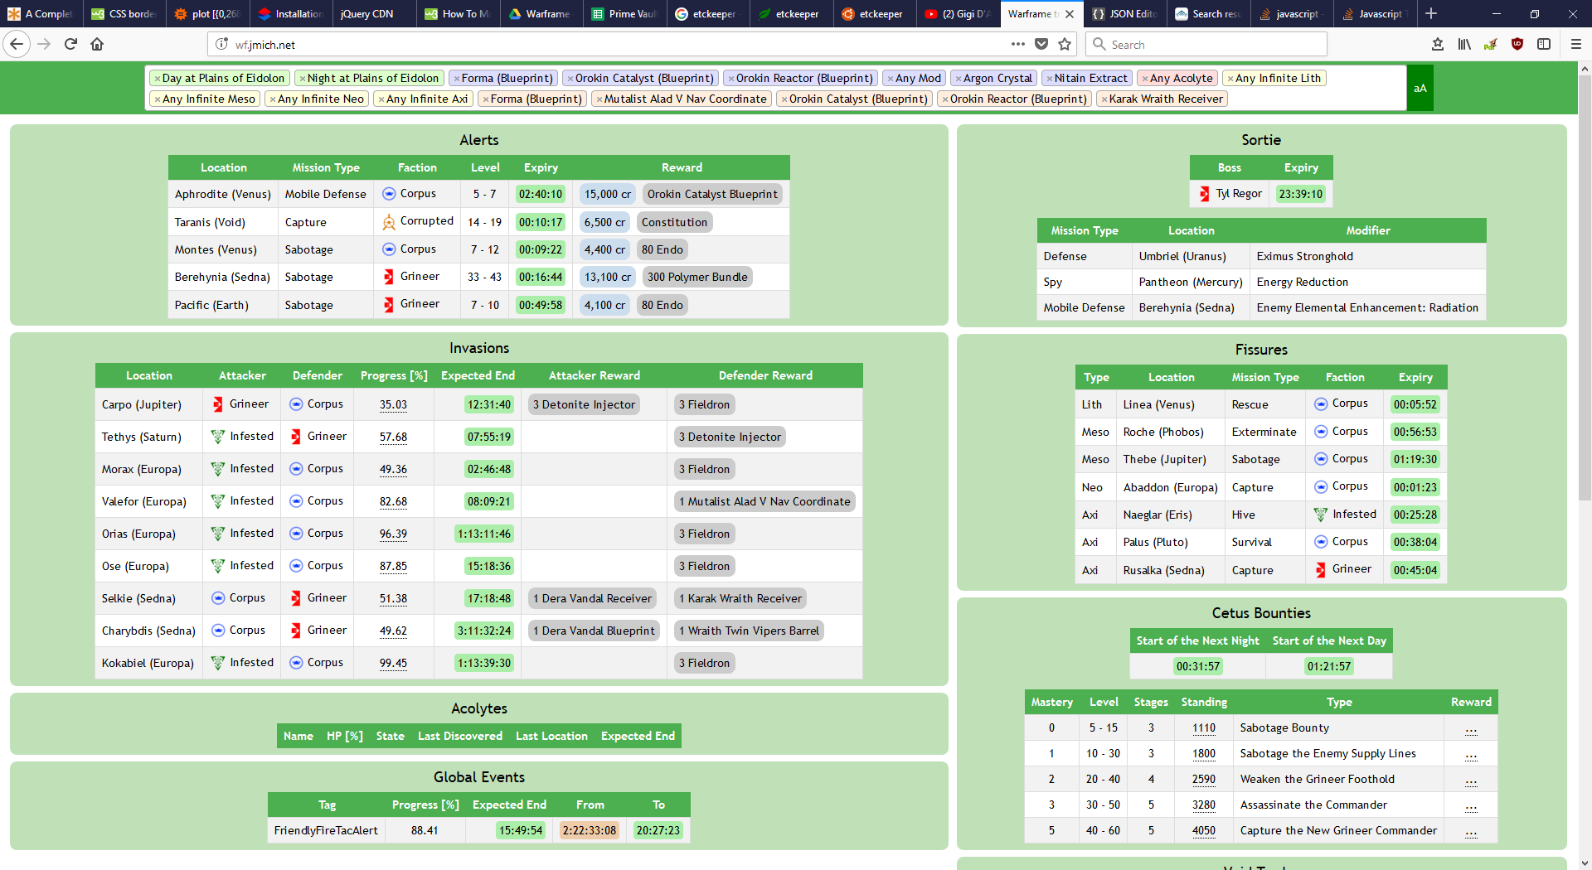
Task: Remove the 'Day at Plains of Eidolon' filter tag
Action: click(x=157, y=79)
